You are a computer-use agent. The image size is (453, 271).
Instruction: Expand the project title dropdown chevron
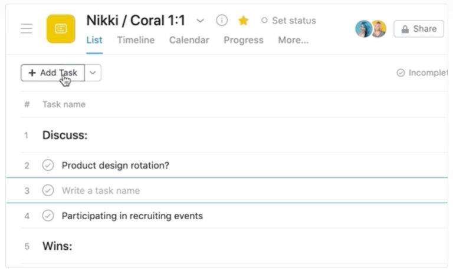coord(200,21)
